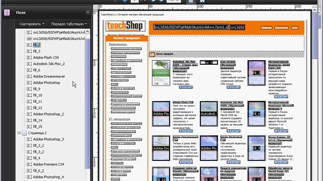The image size is (323, 181).
Task: Click the first link in the orange header
Action: coord(266,28)
